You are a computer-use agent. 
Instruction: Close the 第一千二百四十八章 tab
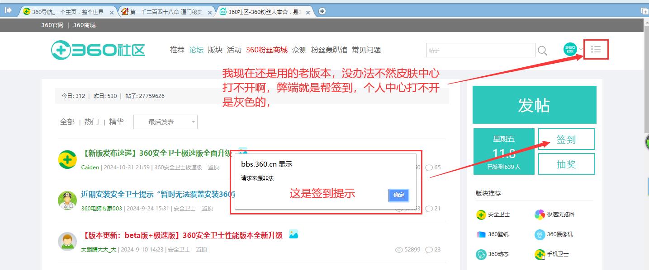210,12
